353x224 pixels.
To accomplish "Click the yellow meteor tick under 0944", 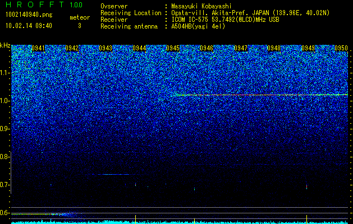I will tap(135, 218).
